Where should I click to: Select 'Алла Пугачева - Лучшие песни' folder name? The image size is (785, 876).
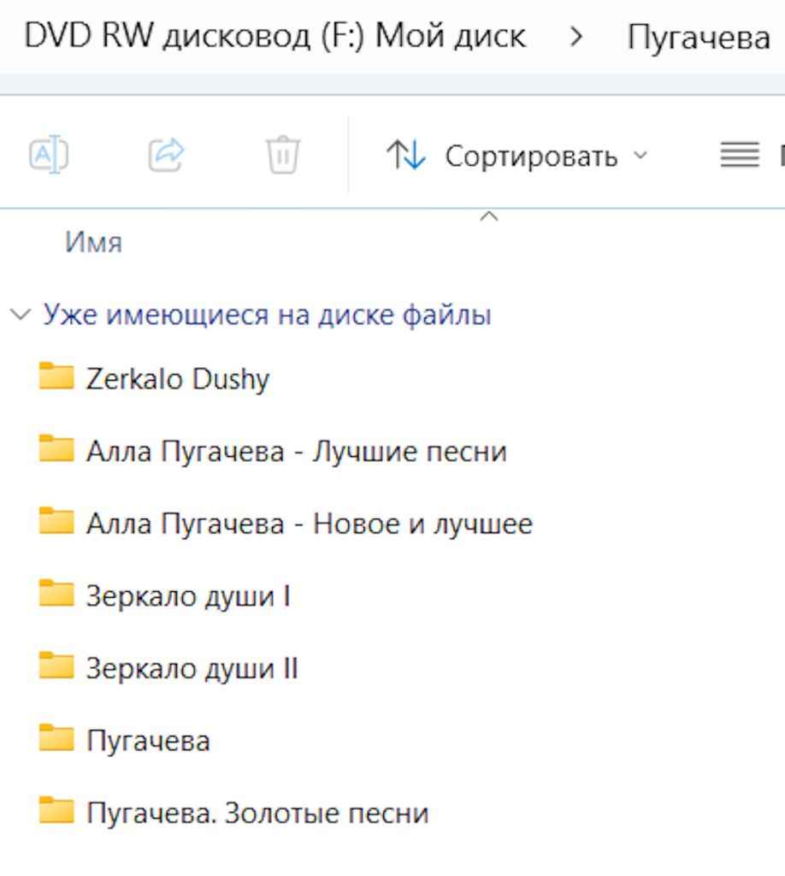click(x=297, y=451)
